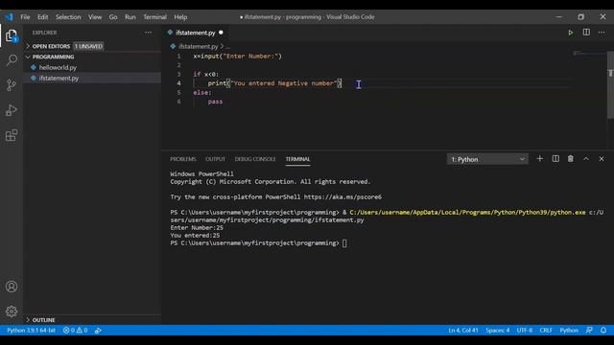614x345 pixels.
Task: Change language mode via Python status item
Action: pos(569,330)
